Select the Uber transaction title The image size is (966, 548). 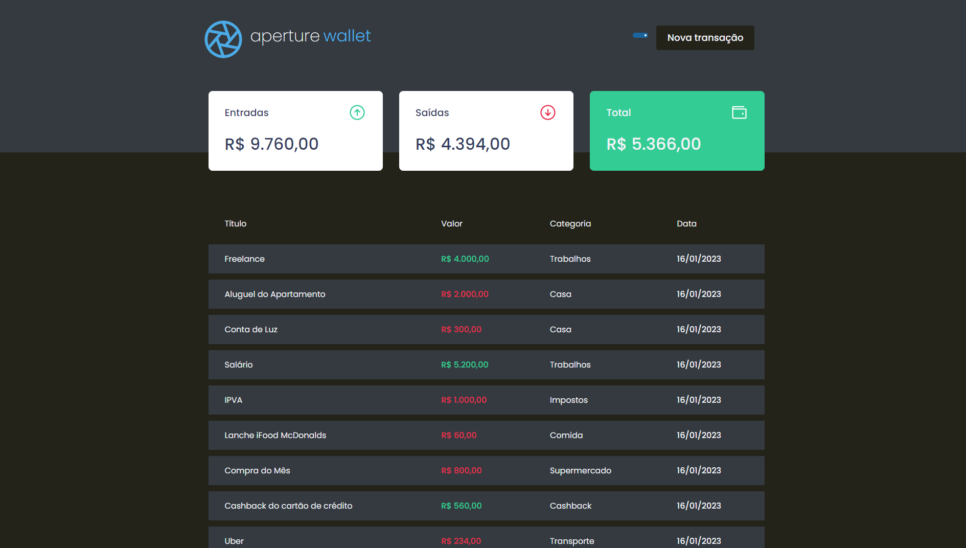click(234, 541)
